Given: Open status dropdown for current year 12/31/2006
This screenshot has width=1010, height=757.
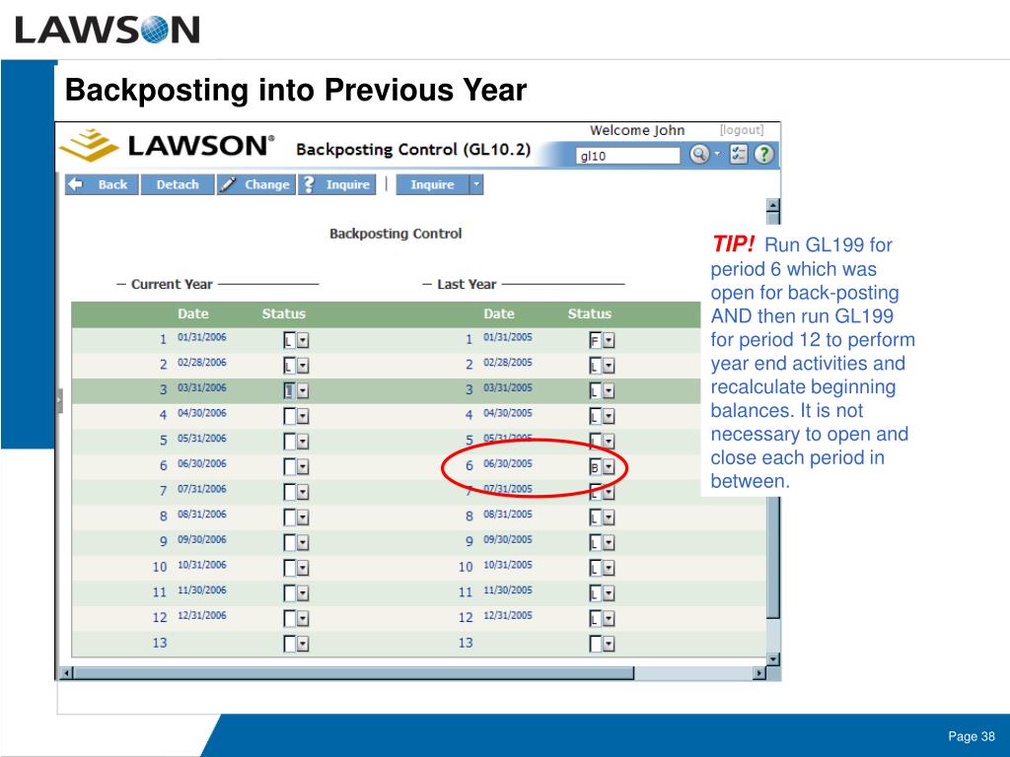Looking at the screenshot, I should point(303,619).
